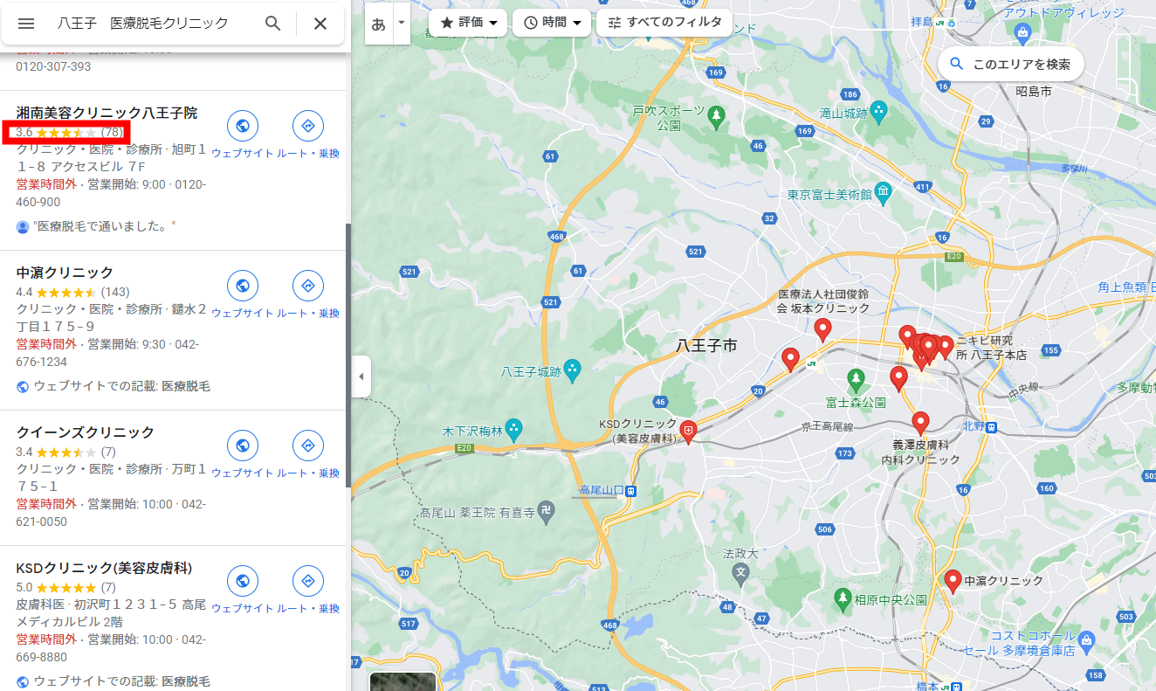Viewport: 1156px width, 691px height.
Task: Click 高尾山 薬王院 有喜寺 temple marker
Action: click(546, 511)
